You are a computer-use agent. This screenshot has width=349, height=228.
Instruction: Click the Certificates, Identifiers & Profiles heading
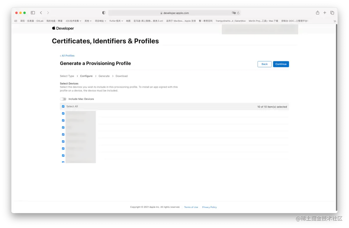(x=105, y=41)
